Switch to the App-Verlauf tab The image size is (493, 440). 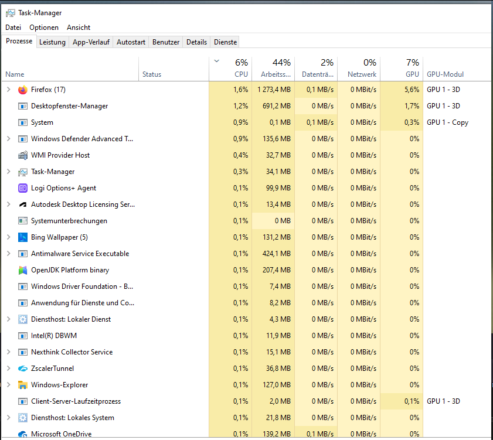click(x=91, y=42)
